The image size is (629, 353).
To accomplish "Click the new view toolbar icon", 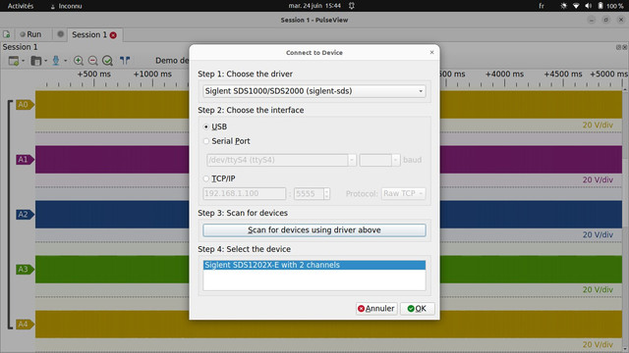I will [14, 61].
